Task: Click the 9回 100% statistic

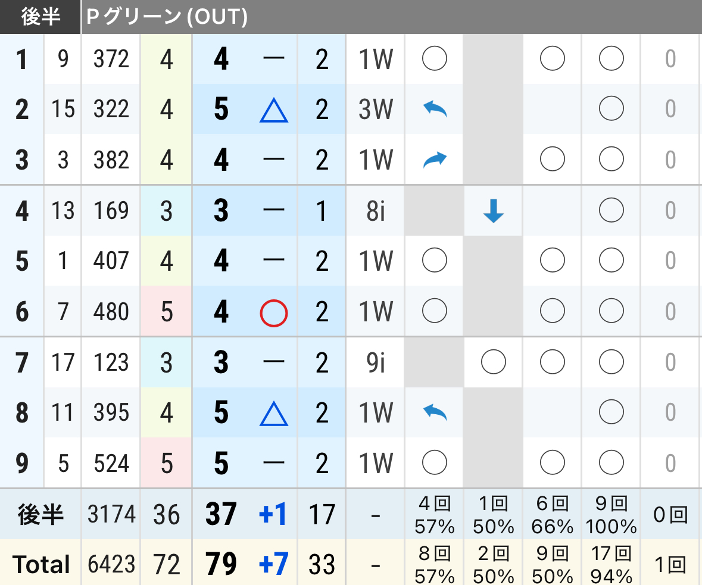Action: click(x=611, y=515)
